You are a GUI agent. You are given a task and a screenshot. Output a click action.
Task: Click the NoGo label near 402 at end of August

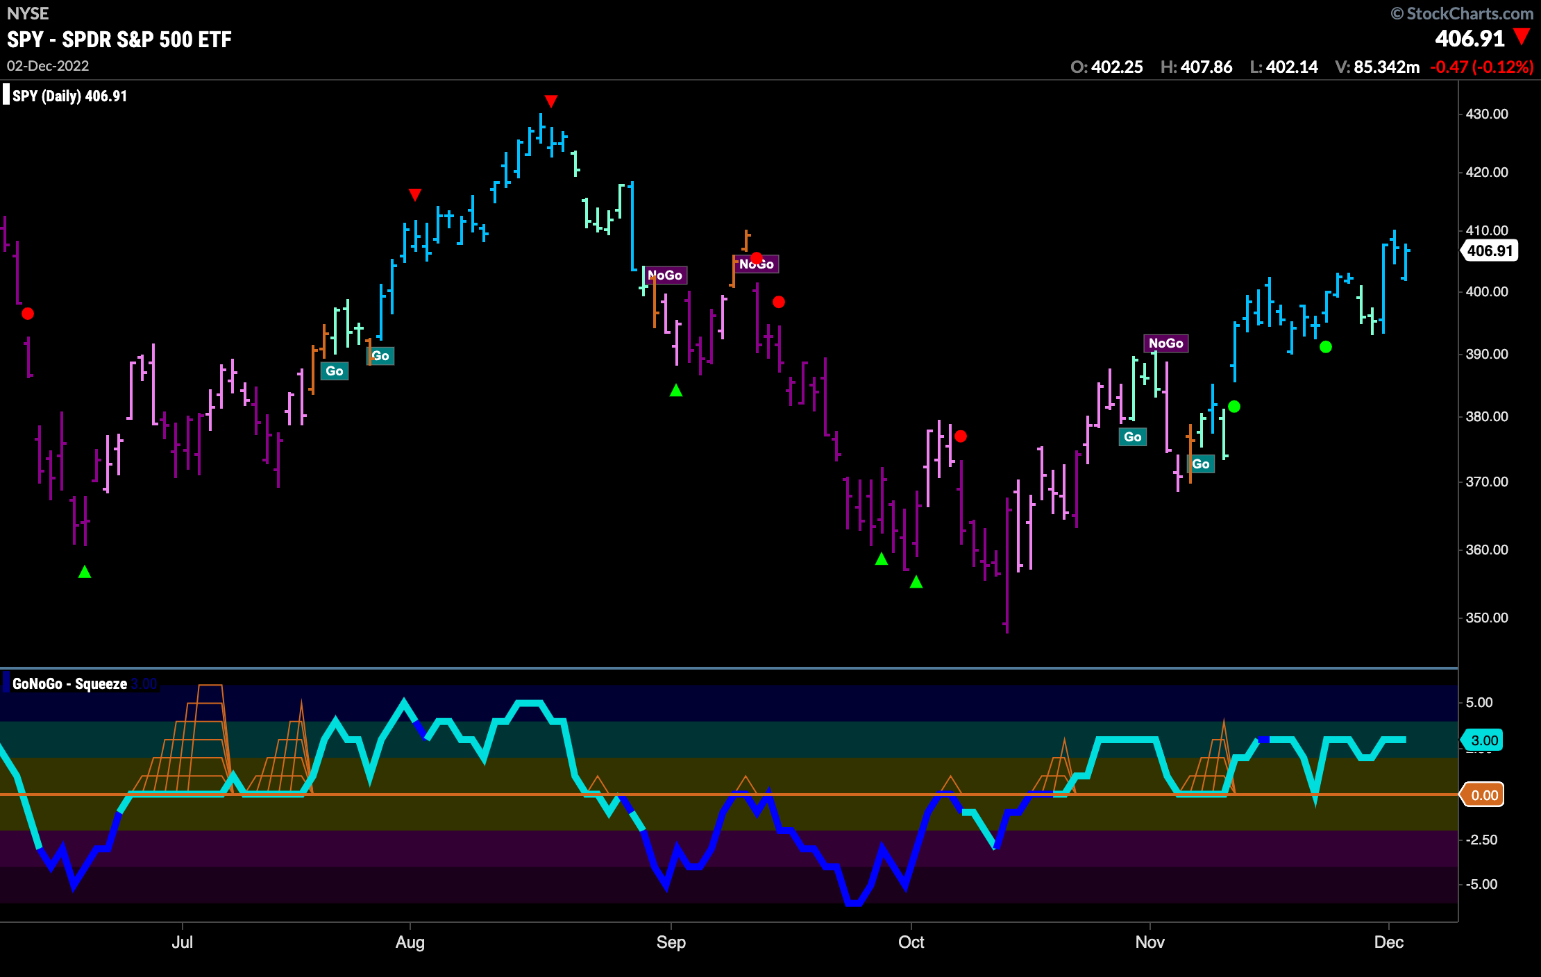coord(665,275)
